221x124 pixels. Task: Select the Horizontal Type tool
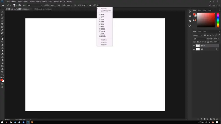click(2, 60)
